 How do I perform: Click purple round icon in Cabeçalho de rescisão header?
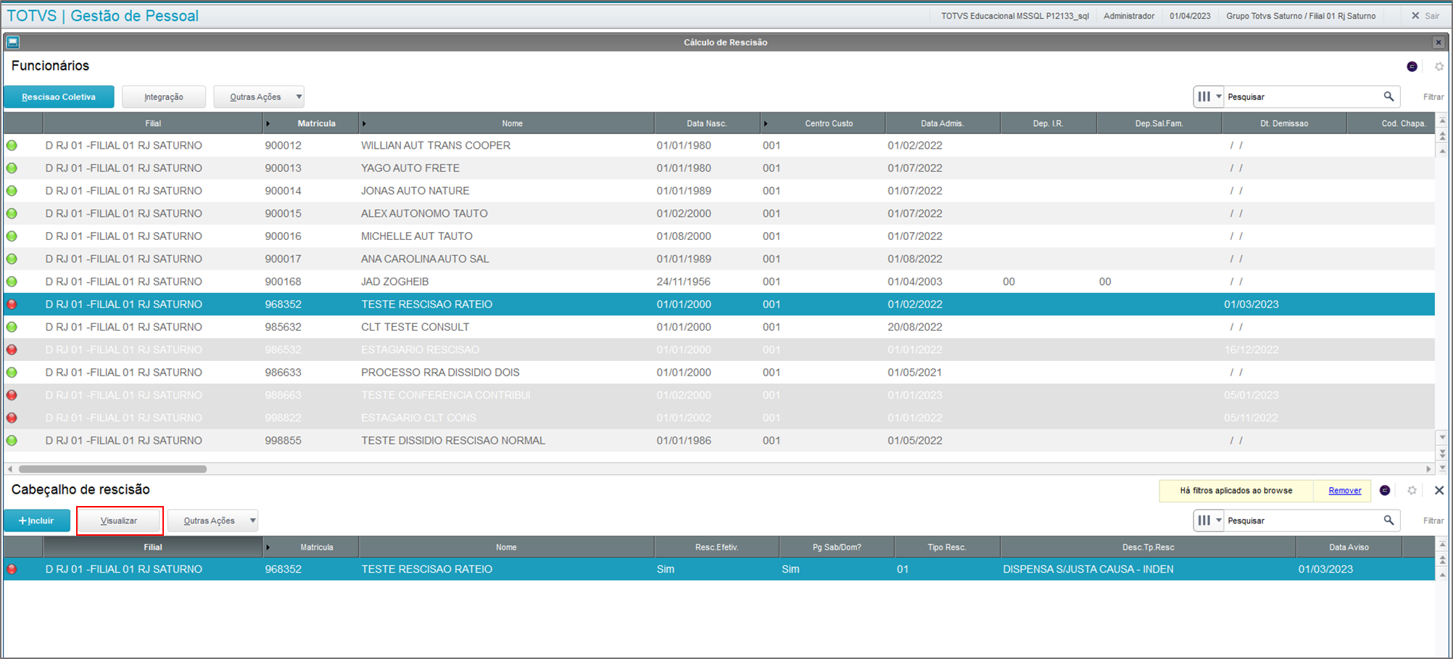click(1385, 491)
